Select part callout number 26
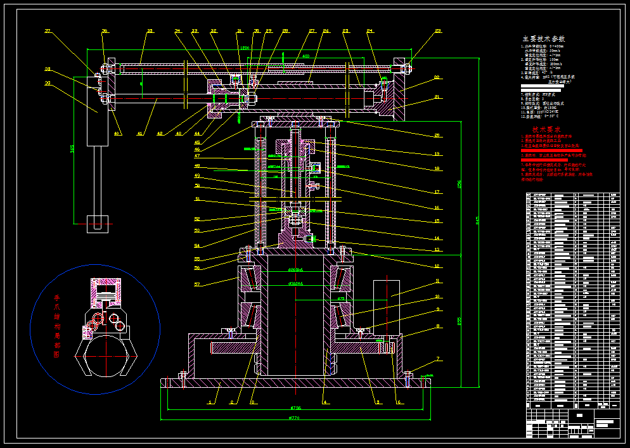 (x=326, y=31)
